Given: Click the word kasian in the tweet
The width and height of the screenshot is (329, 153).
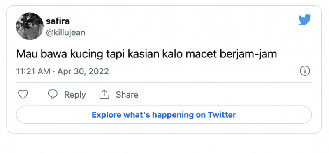Looking at the screenshot, I should tap(144, 54).
